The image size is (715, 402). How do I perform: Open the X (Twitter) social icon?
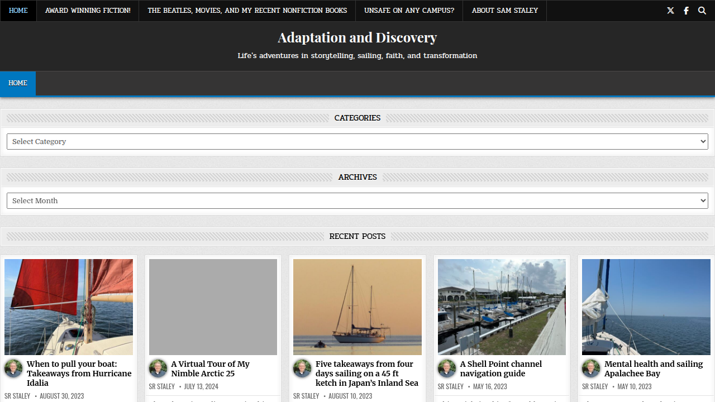coord(670,11)
